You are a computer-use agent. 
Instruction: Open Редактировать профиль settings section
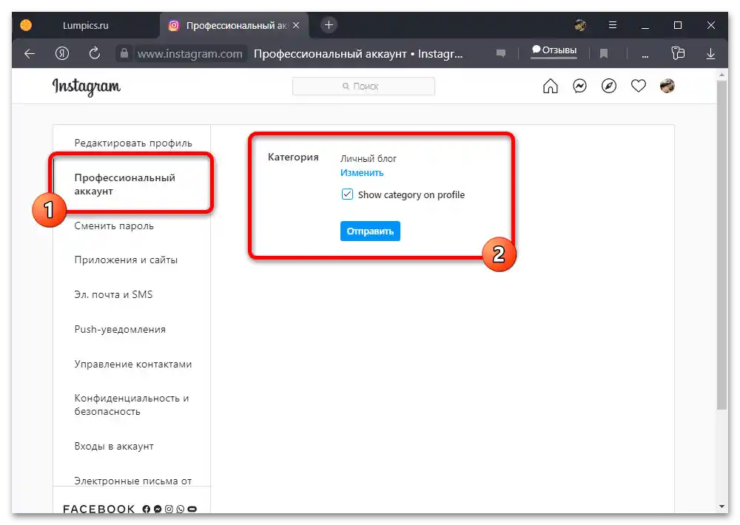click(x=133, y=143)
